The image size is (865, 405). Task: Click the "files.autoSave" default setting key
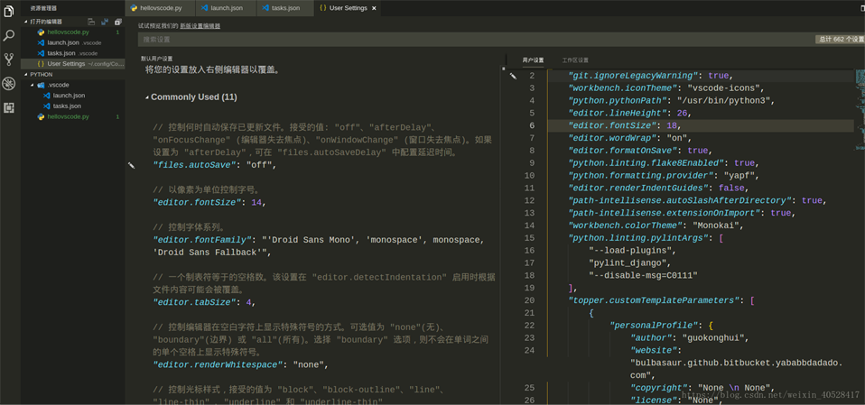(196, 165)
